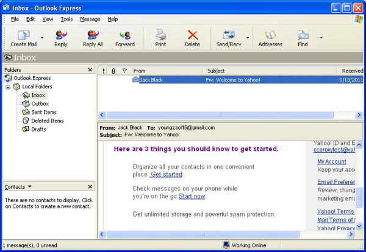Select the Jack Black message row
The width and height of the screenshot is (366, 252).
coord(231,80)
